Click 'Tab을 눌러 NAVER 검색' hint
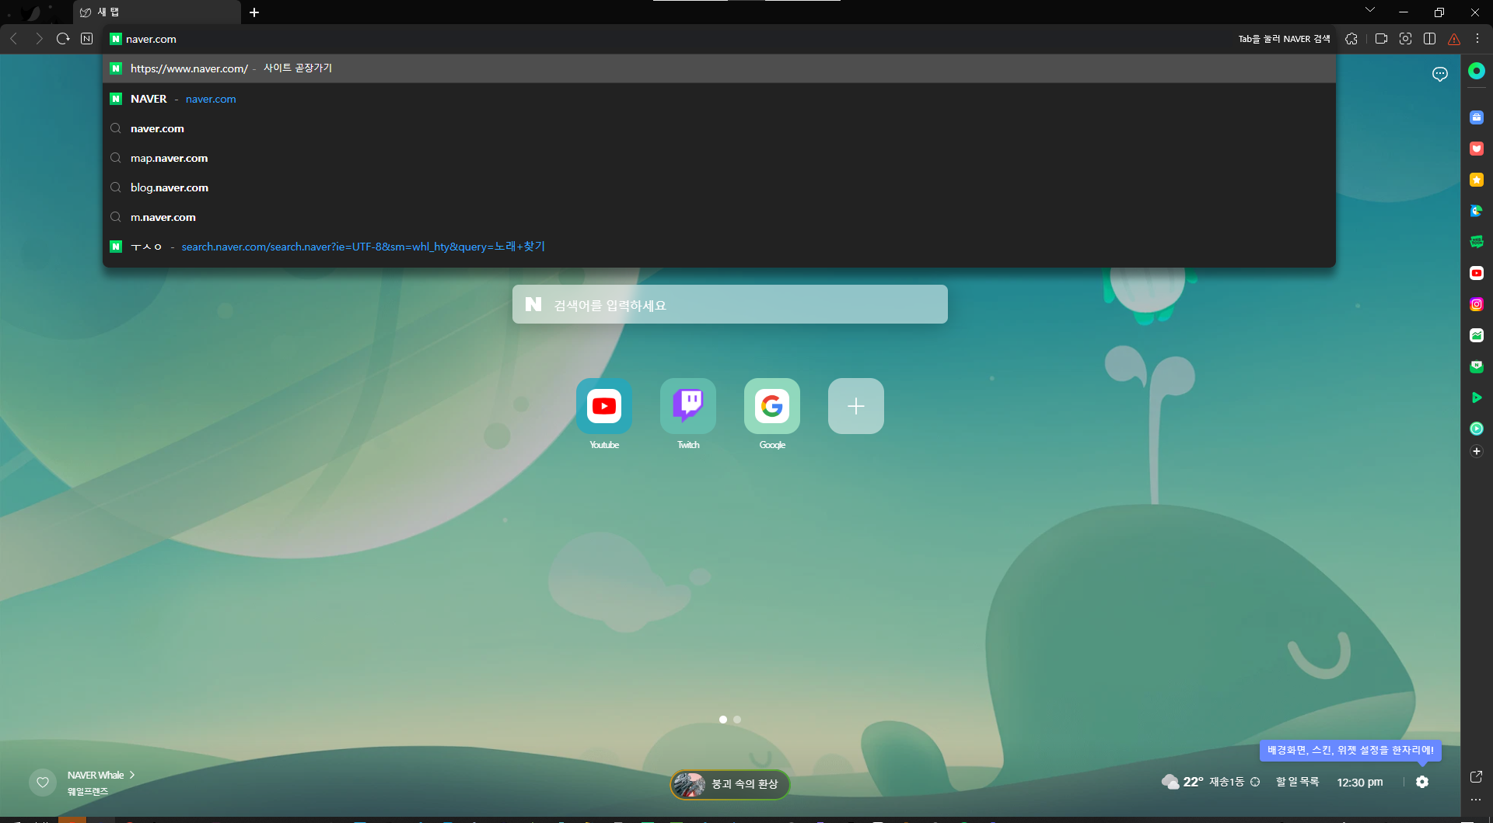Image resolution: width=1493 pixels, height=823 pixels. (1284, 39)
